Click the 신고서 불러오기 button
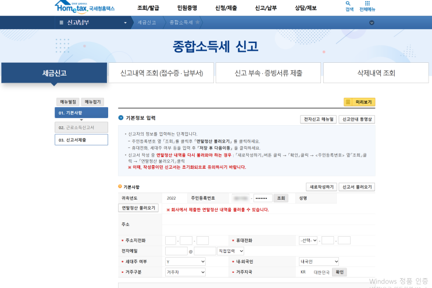The width and height of the screenshot is (432, 288). 357,187
